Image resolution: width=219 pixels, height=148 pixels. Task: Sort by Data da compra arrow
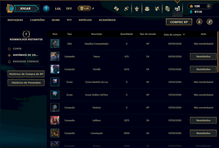pyautogui.click(x=184, y=34)
